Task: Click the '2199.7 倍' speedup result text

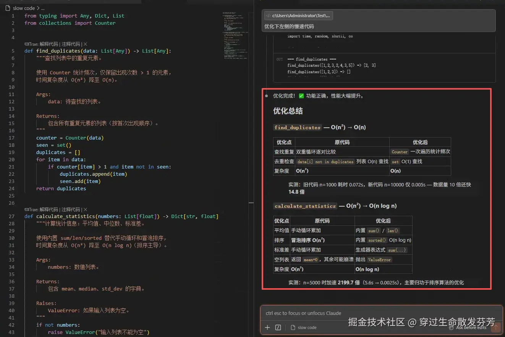Action: (349, 282)
